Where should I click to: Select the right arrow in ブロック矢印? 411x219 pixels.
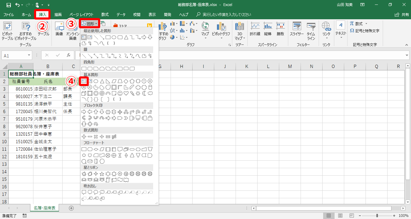click(84, 112)
